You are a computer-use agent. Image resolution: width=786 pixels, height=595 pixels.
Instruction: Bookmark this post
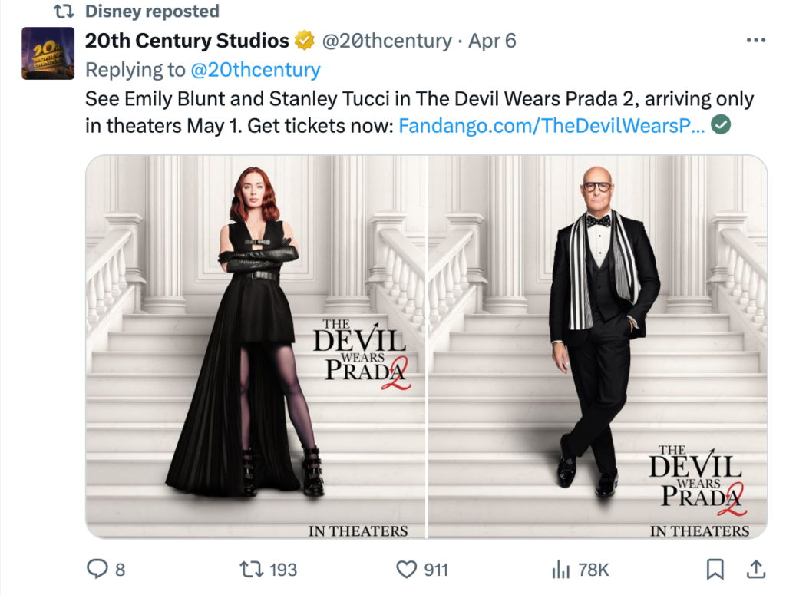(x=715, y=570)
